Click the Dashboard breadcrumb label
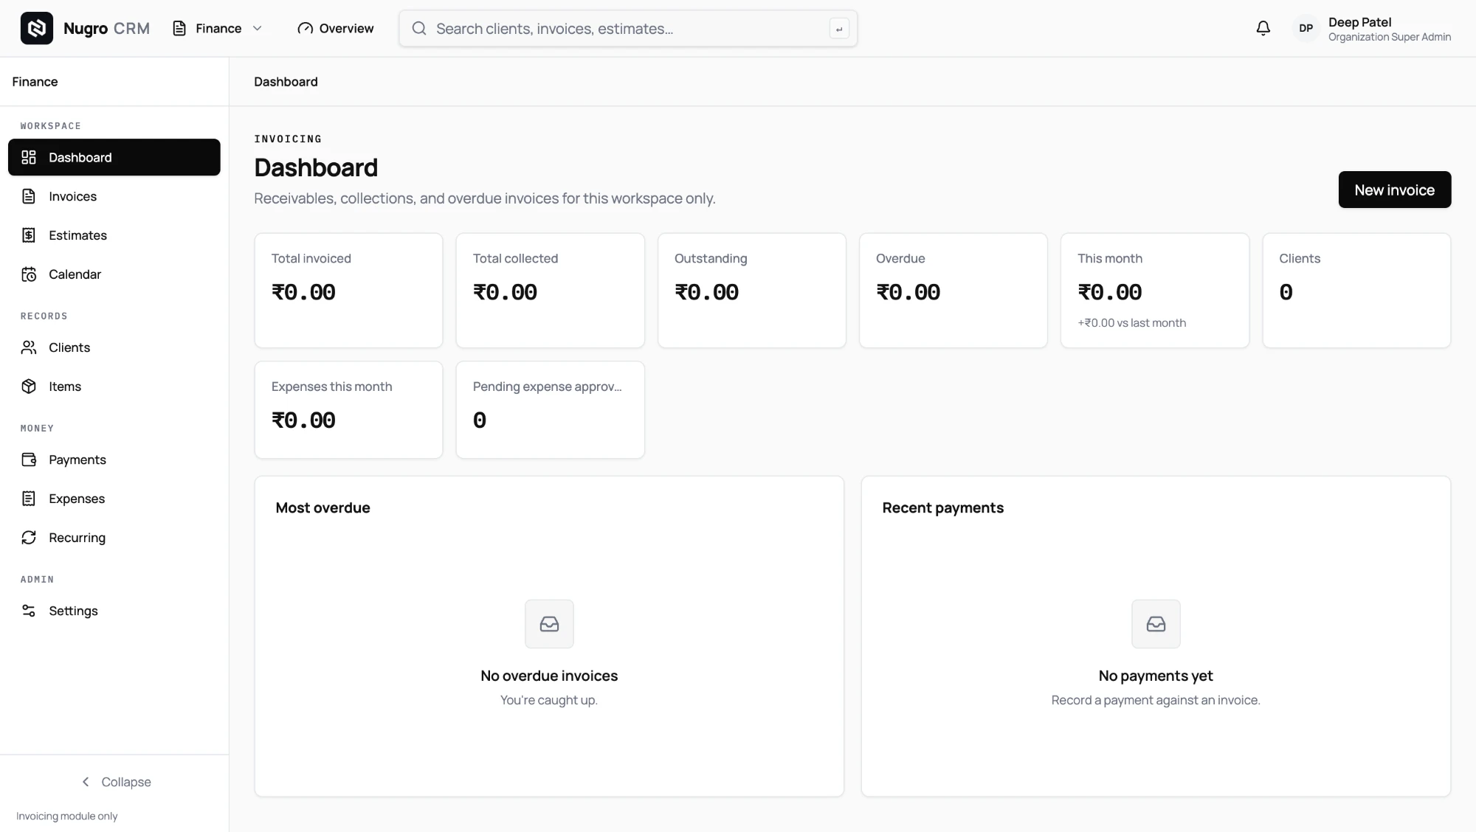This screenshot has height=832, width=1476. [286, 82]
